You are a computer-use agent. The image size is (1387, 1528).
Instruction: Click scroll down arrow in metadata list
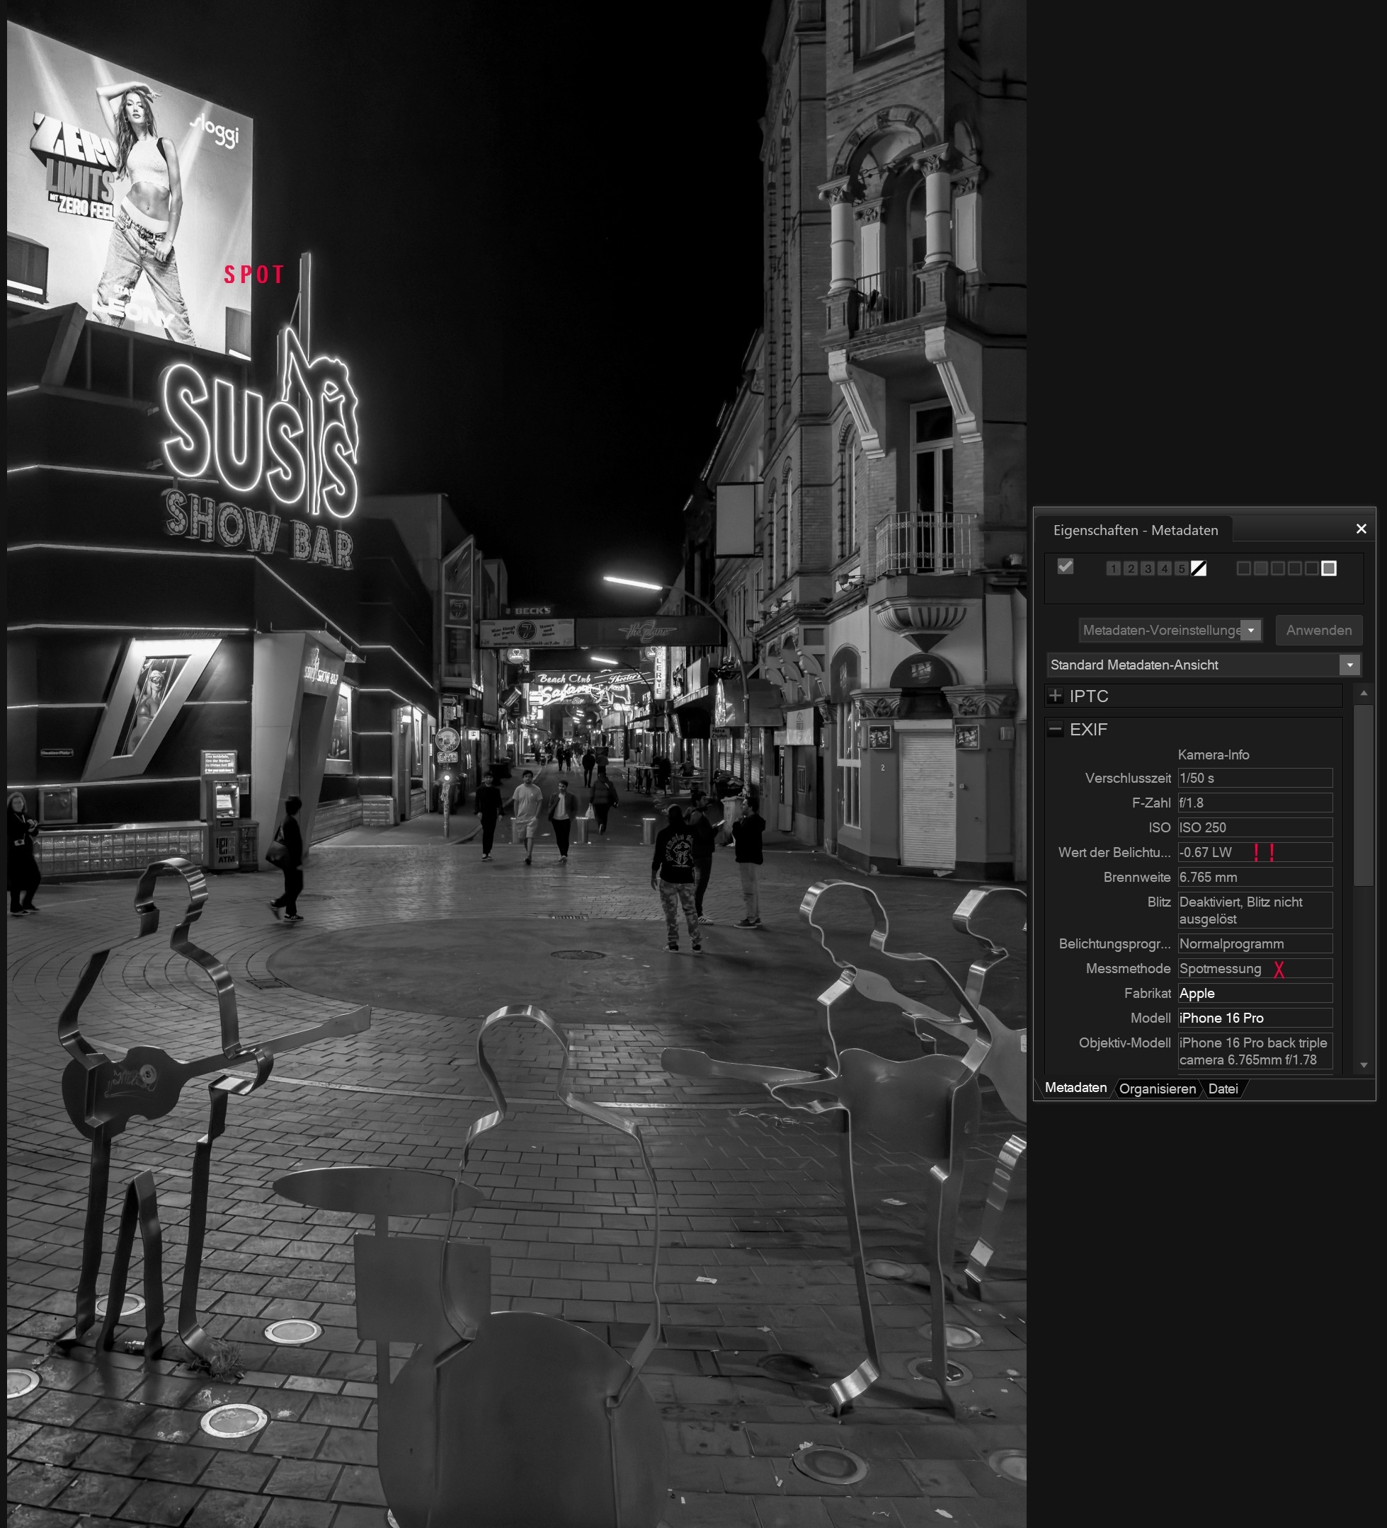coord(1364,1065)
